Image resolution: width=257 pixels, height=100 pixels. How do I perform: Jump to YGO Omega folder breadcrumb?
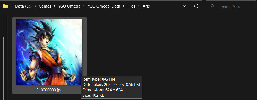coord(69,6)
